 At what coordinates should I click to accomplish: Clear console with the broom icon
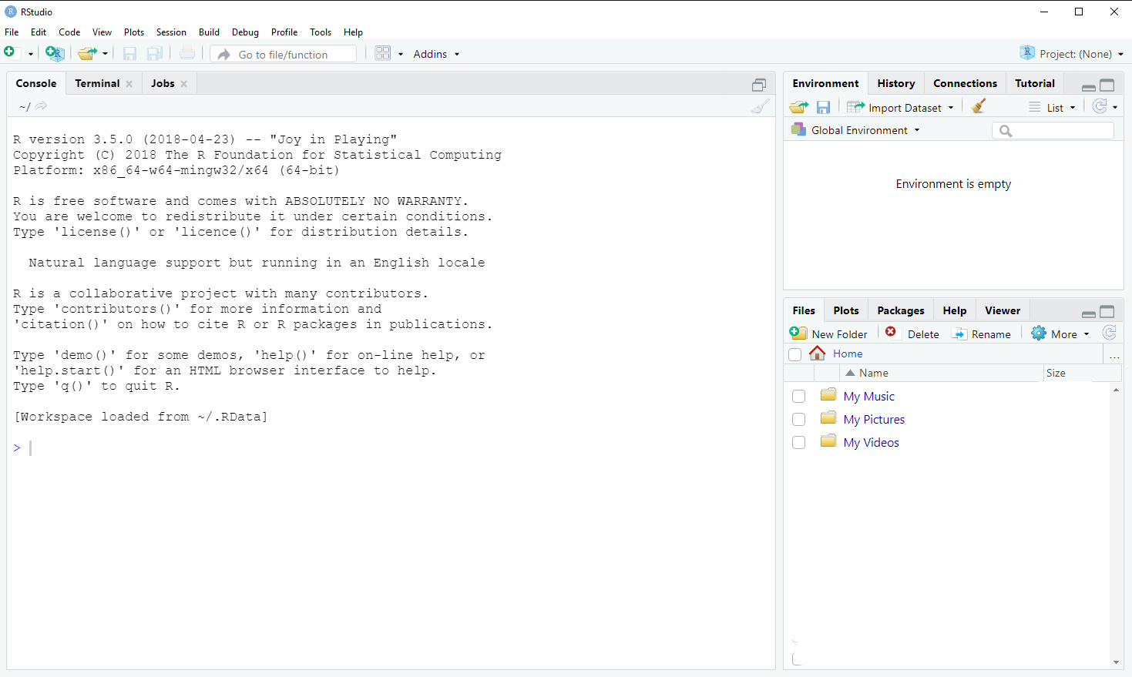[x=760, y=106]
